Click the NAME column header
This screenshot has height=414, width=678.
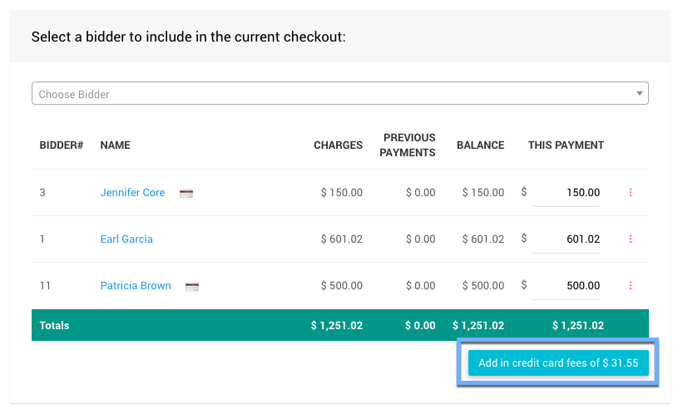pos(115,145)
